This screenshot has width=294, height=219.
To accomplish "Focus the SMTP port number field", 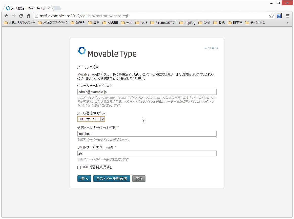I will pyautogui.click(x=147, y=153).
